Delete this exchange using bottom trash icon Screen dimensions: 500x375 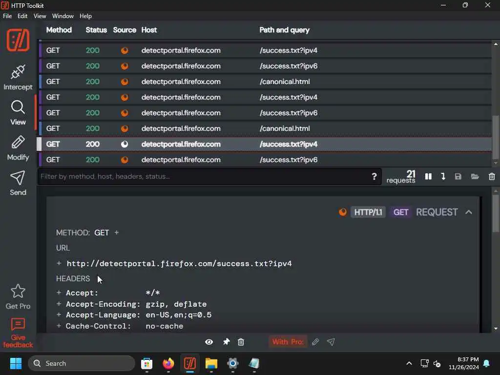[x=241, y=342]
